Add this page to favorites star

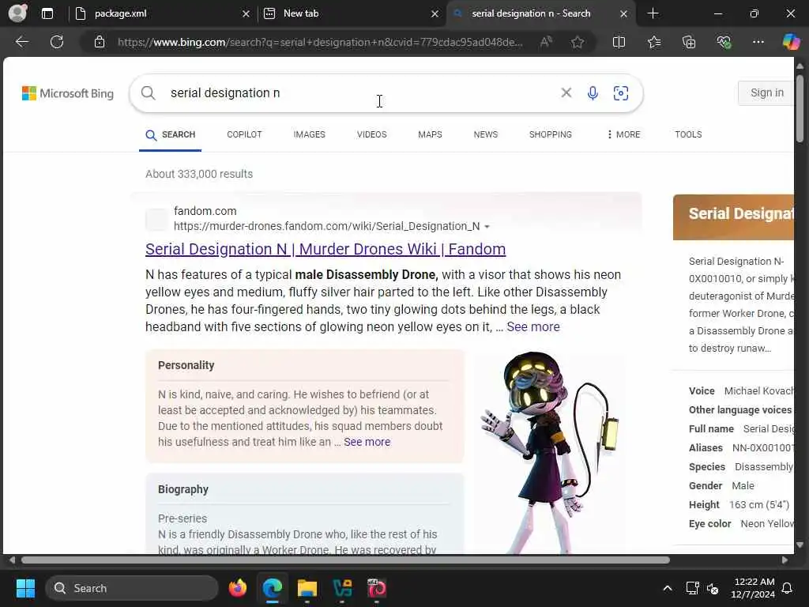[x=578, y=42]
